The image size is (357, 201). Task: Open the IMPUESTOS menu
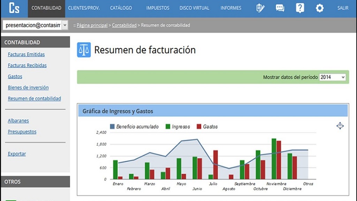click(158, 8)
